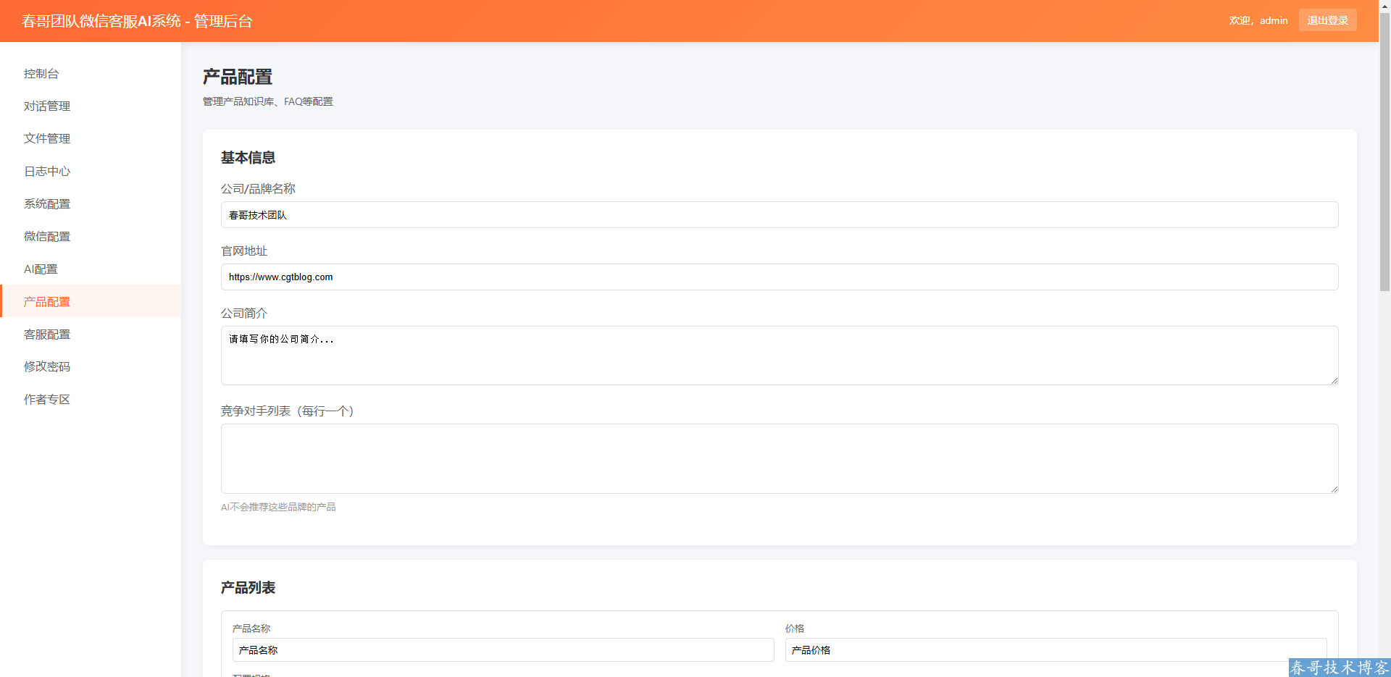Focus the 产品名称 input field
1391x677 pixels.
point(503,650)
